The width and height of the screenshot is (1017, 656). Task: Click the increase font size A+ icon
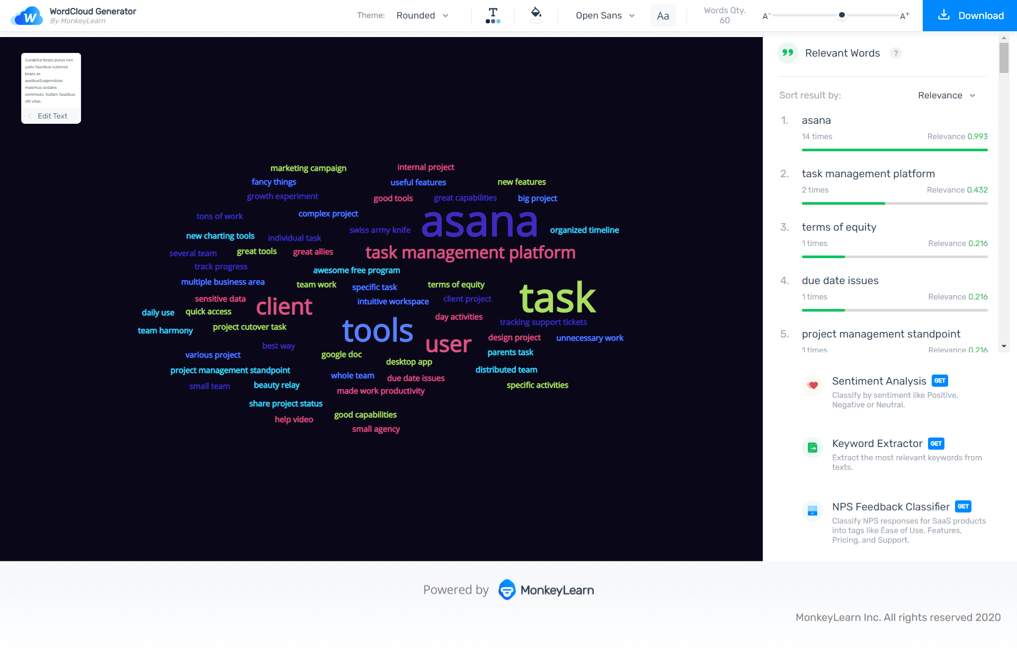pyautogui.click(x=904, y=16)
